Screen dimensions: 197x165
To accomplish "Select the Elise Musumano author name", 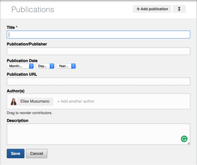I will click(35, 101).
